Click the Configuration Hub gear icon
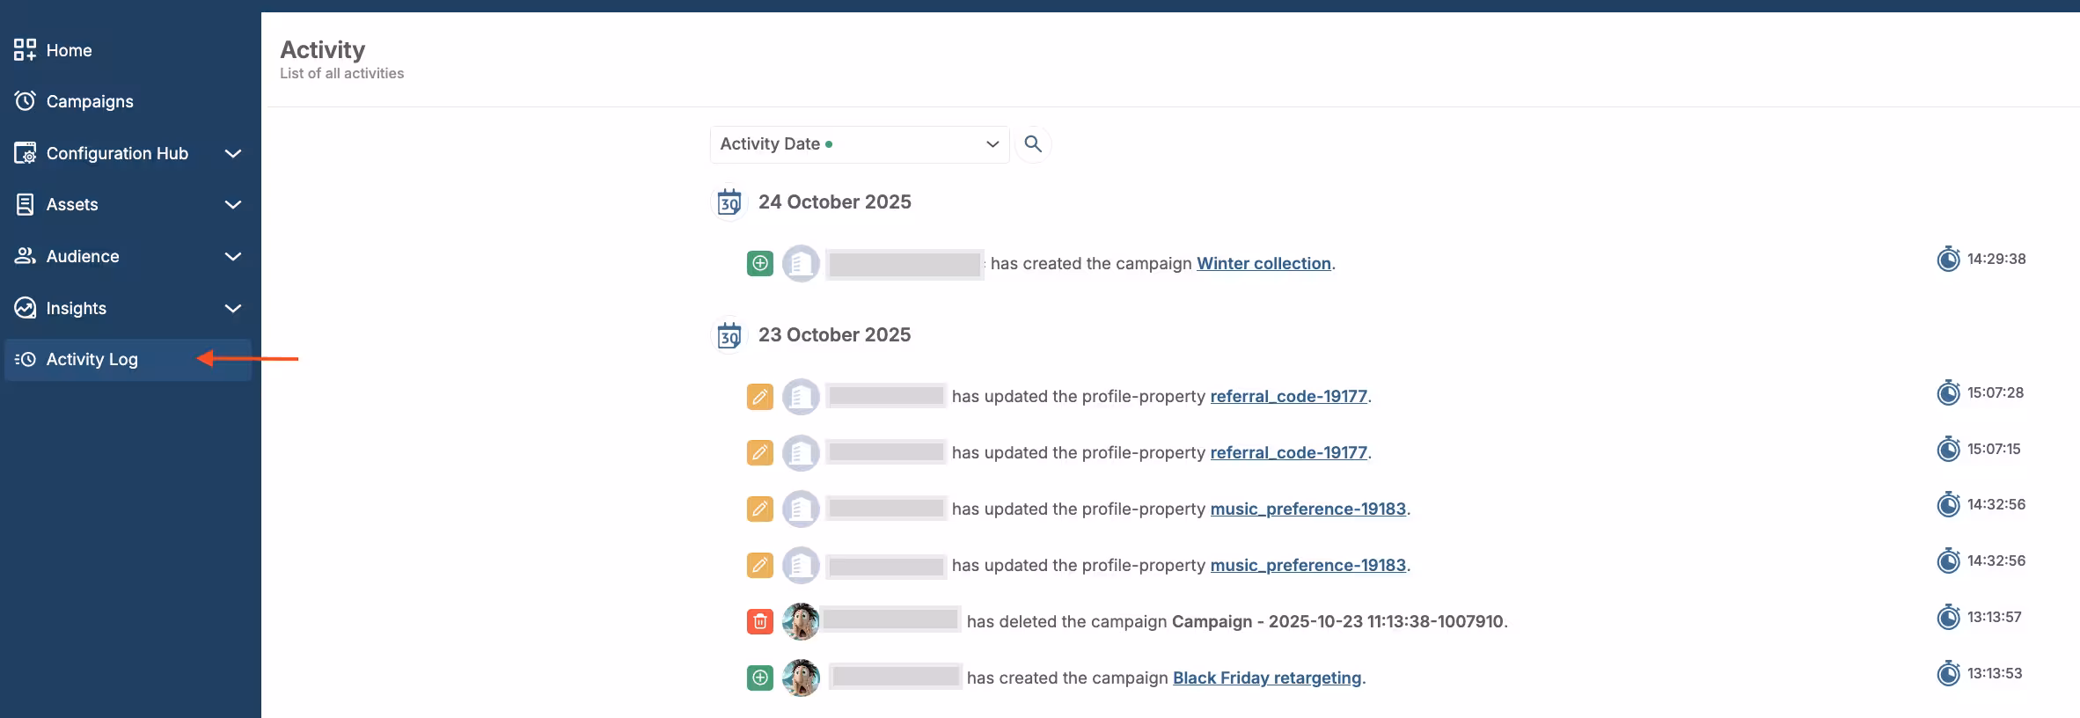This screenshot has width=2080, height=718. (x=25, y=153)
